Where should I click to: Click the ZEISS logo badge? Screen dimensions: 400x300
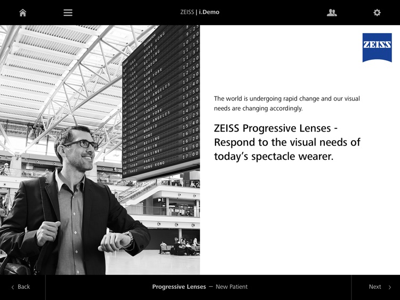coord(377,47)
